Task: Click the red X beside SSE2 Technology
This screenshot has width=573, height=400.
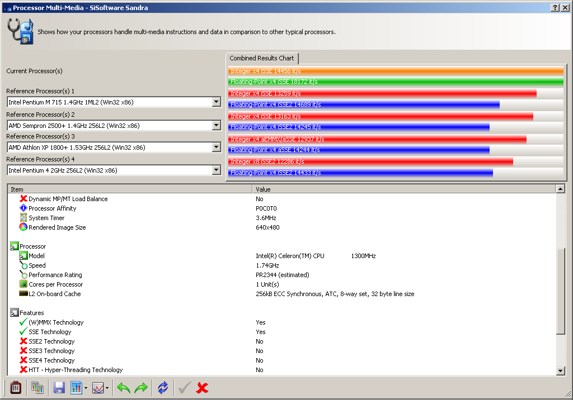Action: coord(24,341)
